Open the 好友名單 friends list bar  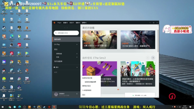tap(140, 95)
